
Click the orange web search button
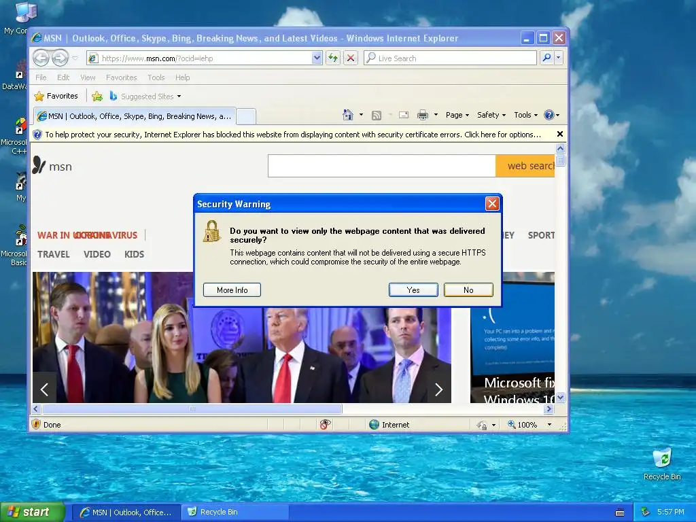(x=525, y=166)
